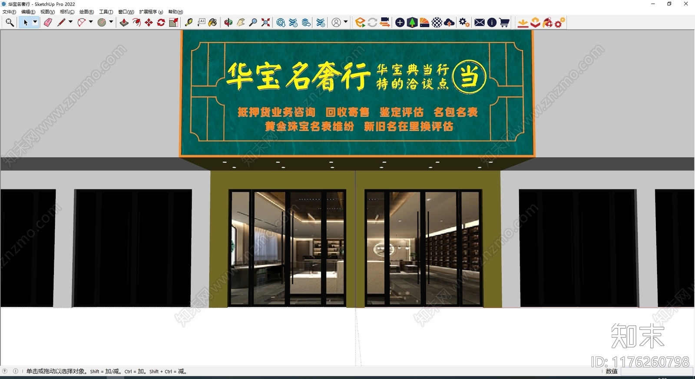Click the Enscape start render icon
The width and height of the screenshot is (695, 379).
[360, 23]
